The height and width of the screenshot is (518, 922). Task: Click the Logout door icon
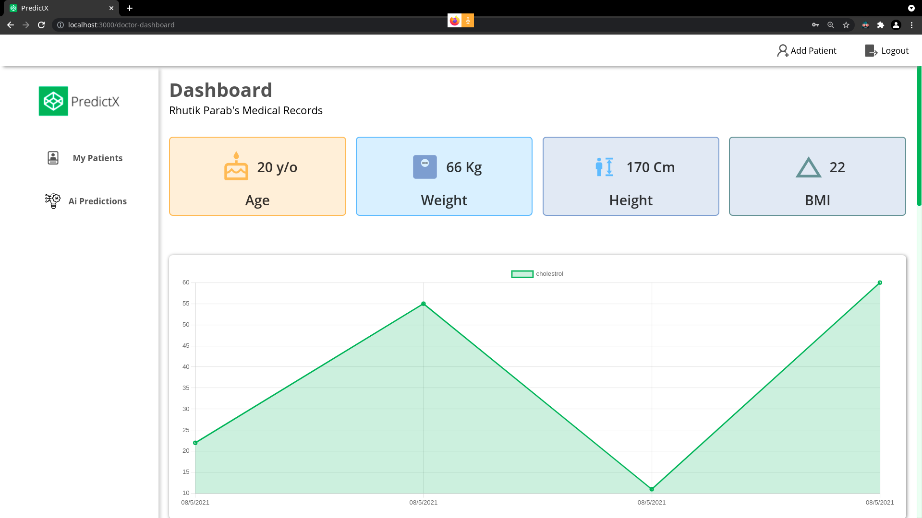click(871, 51)
